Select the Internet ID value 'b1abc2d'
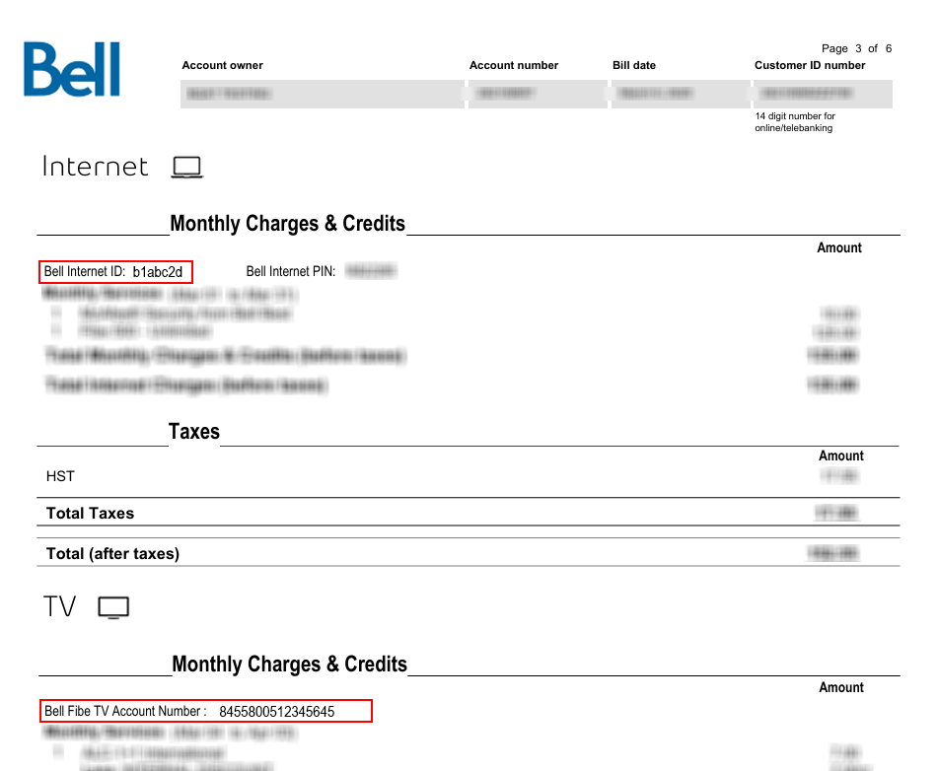This screenshot has width=938, height=771. (158, 272)
